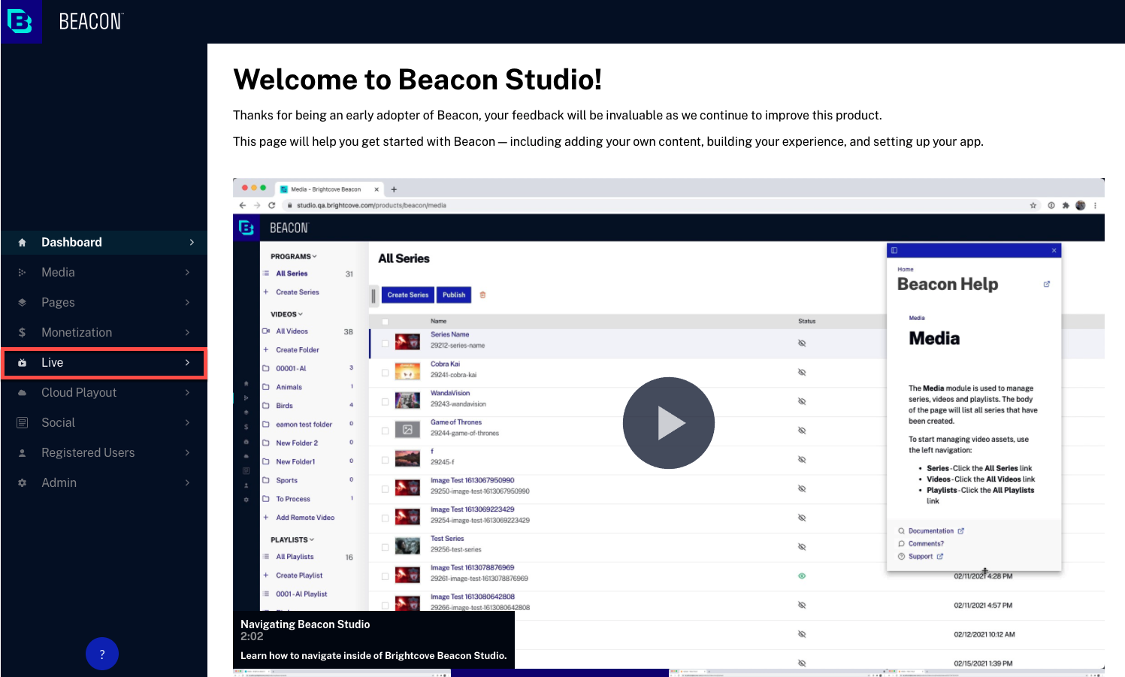Click the person icon beside Registered Users
Image resolution: width=1125 pixels, height=677 pixels.
[x=22, y=452]
